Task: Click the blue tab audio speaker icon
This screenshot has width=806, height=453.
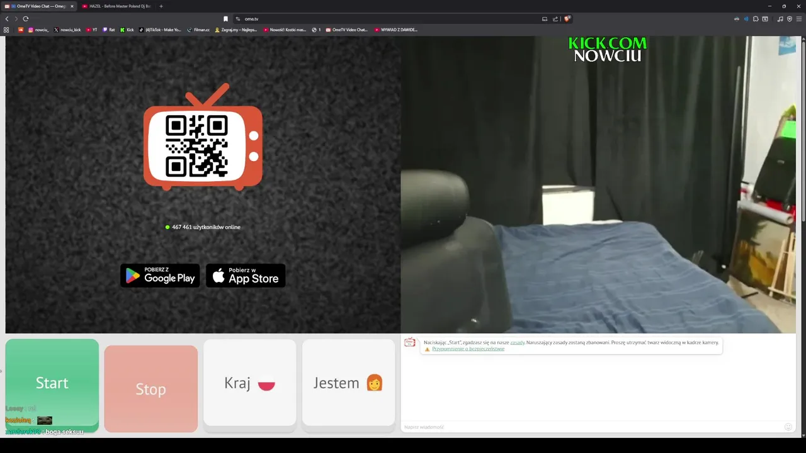Action: pos(746,19)
